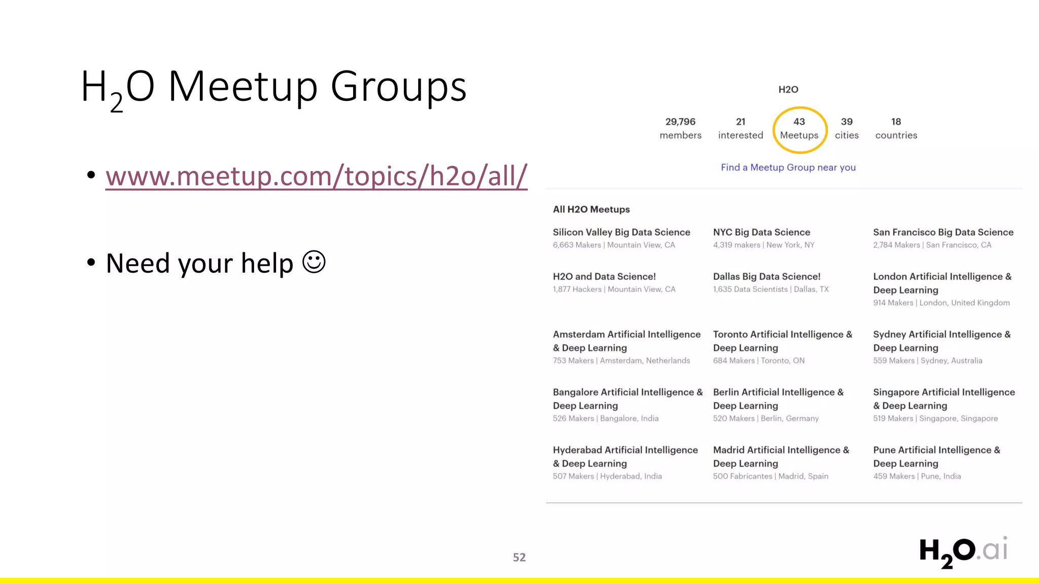1039x584 pixels.
Task: Click '1,877 Hackers | Mountain View, CA'
Action: (614, 289)
